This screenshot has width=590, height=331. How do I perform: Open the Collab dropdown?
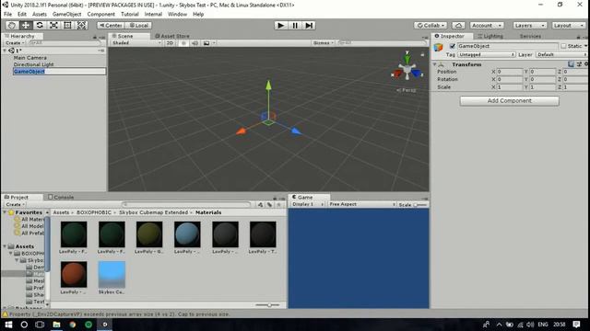(x=431, y=25)
